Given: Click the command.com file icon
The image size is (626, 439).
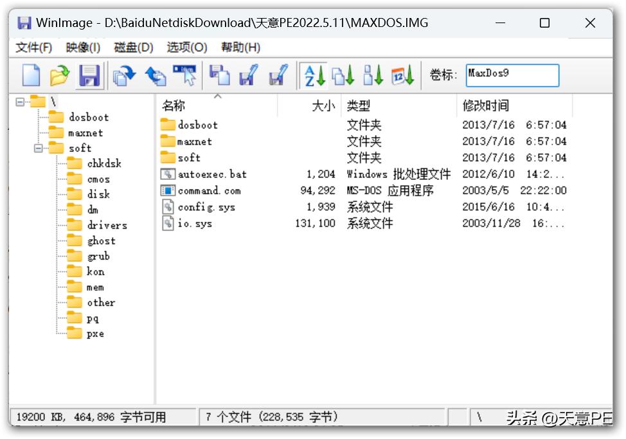Looking at the screenshot, I should click(x=168, y=190).
